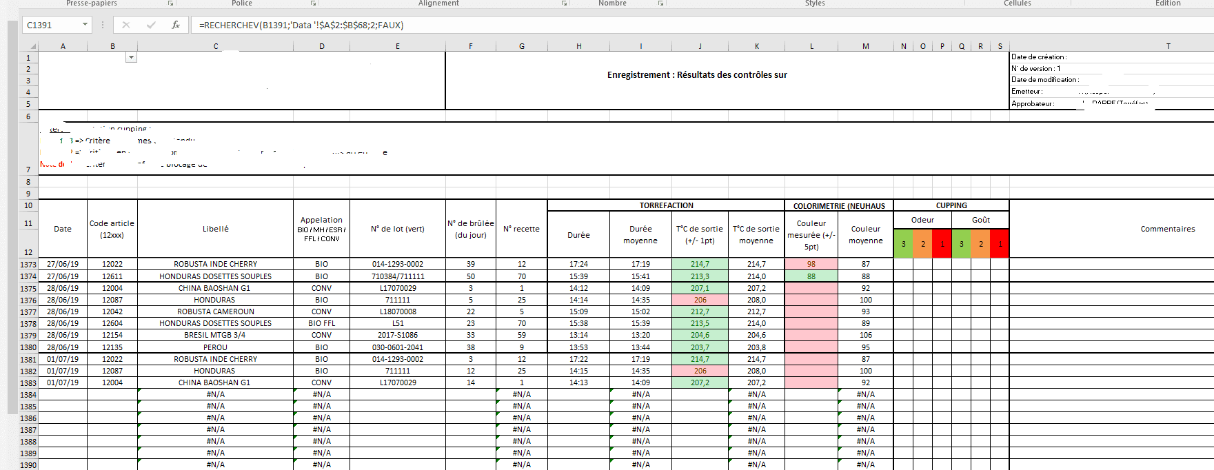Click the formula bar RECHERCHEV text
The image size is (1214, 470).
tap(301, 25)
